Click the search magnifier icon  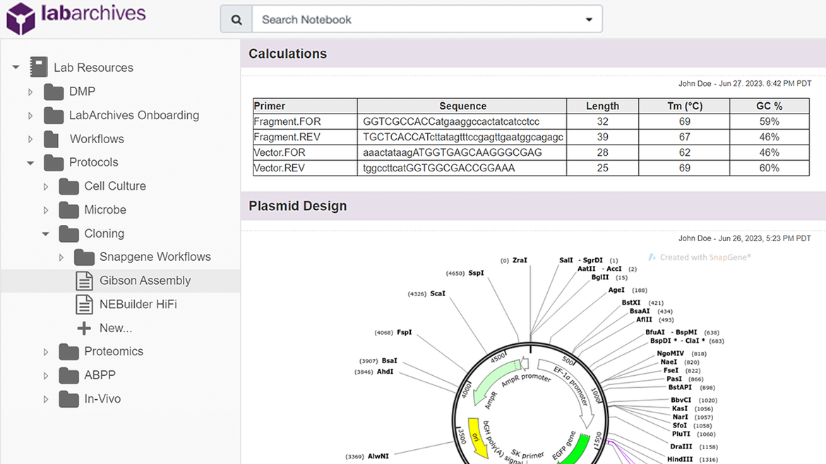coord(237,20)
